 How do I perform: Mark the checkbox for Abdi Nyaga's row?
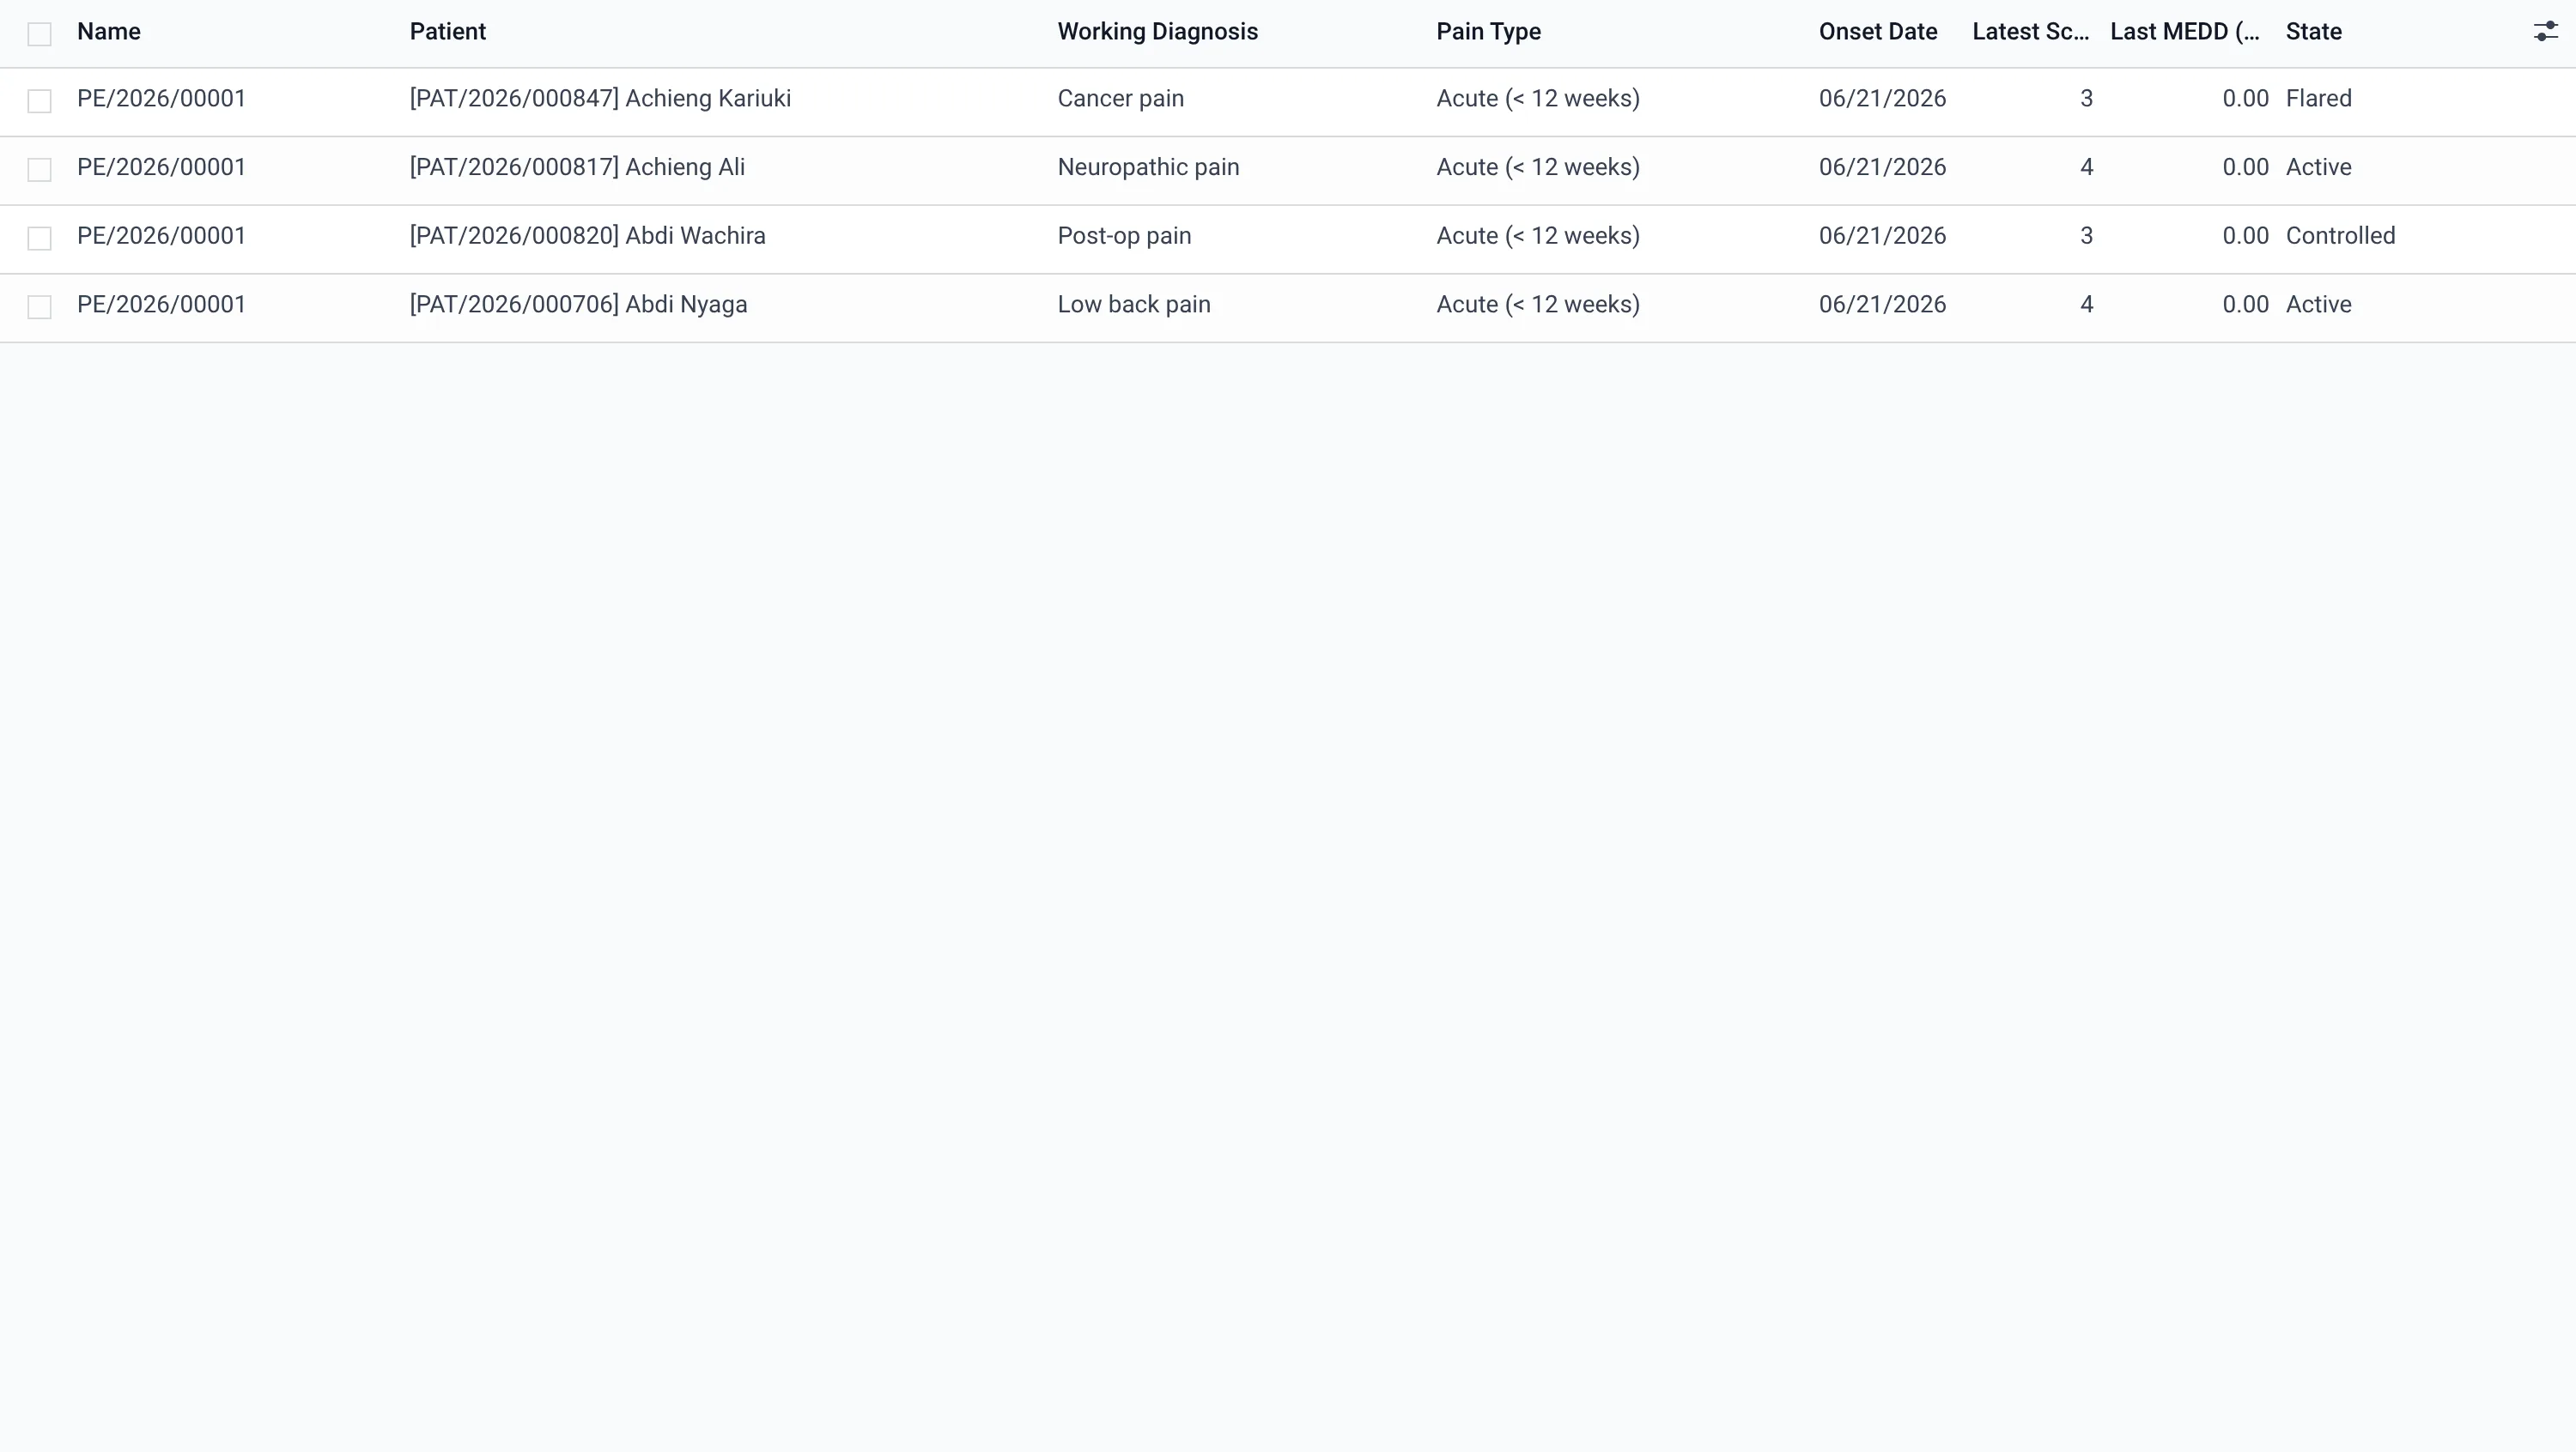[x=39, y=306]
